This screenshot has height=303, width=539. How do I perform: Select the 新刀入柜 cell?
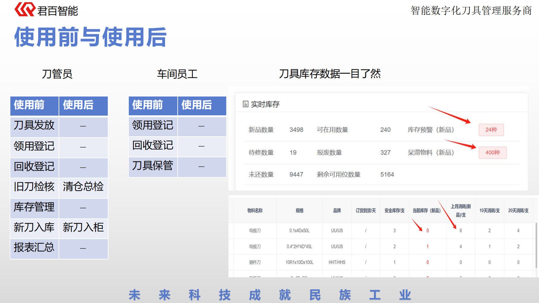[83, 227]
